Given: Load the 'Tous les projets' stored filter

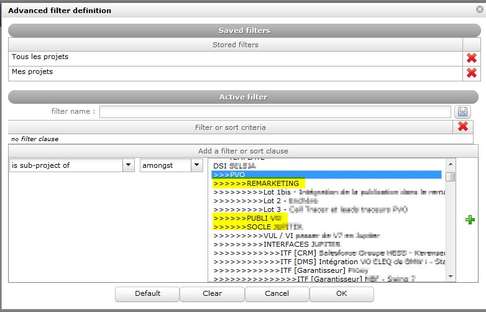Looking at the screenshot, I should click(40, 57).
